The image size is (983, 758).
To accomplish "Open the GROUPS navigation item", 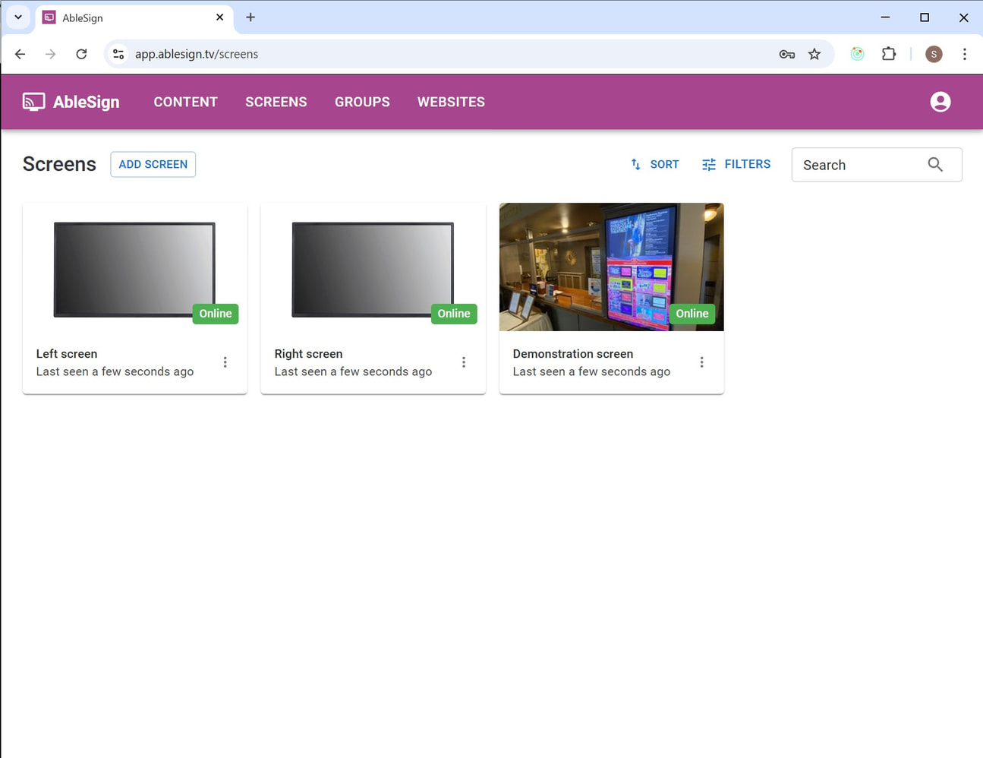I will coord(362,102).
